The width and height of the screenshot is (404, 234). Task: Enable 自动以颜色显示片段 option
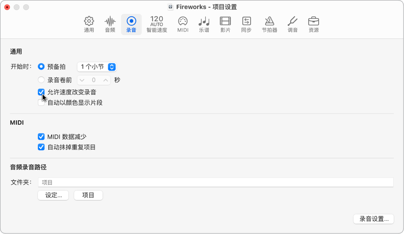click(x=41, y=103)
